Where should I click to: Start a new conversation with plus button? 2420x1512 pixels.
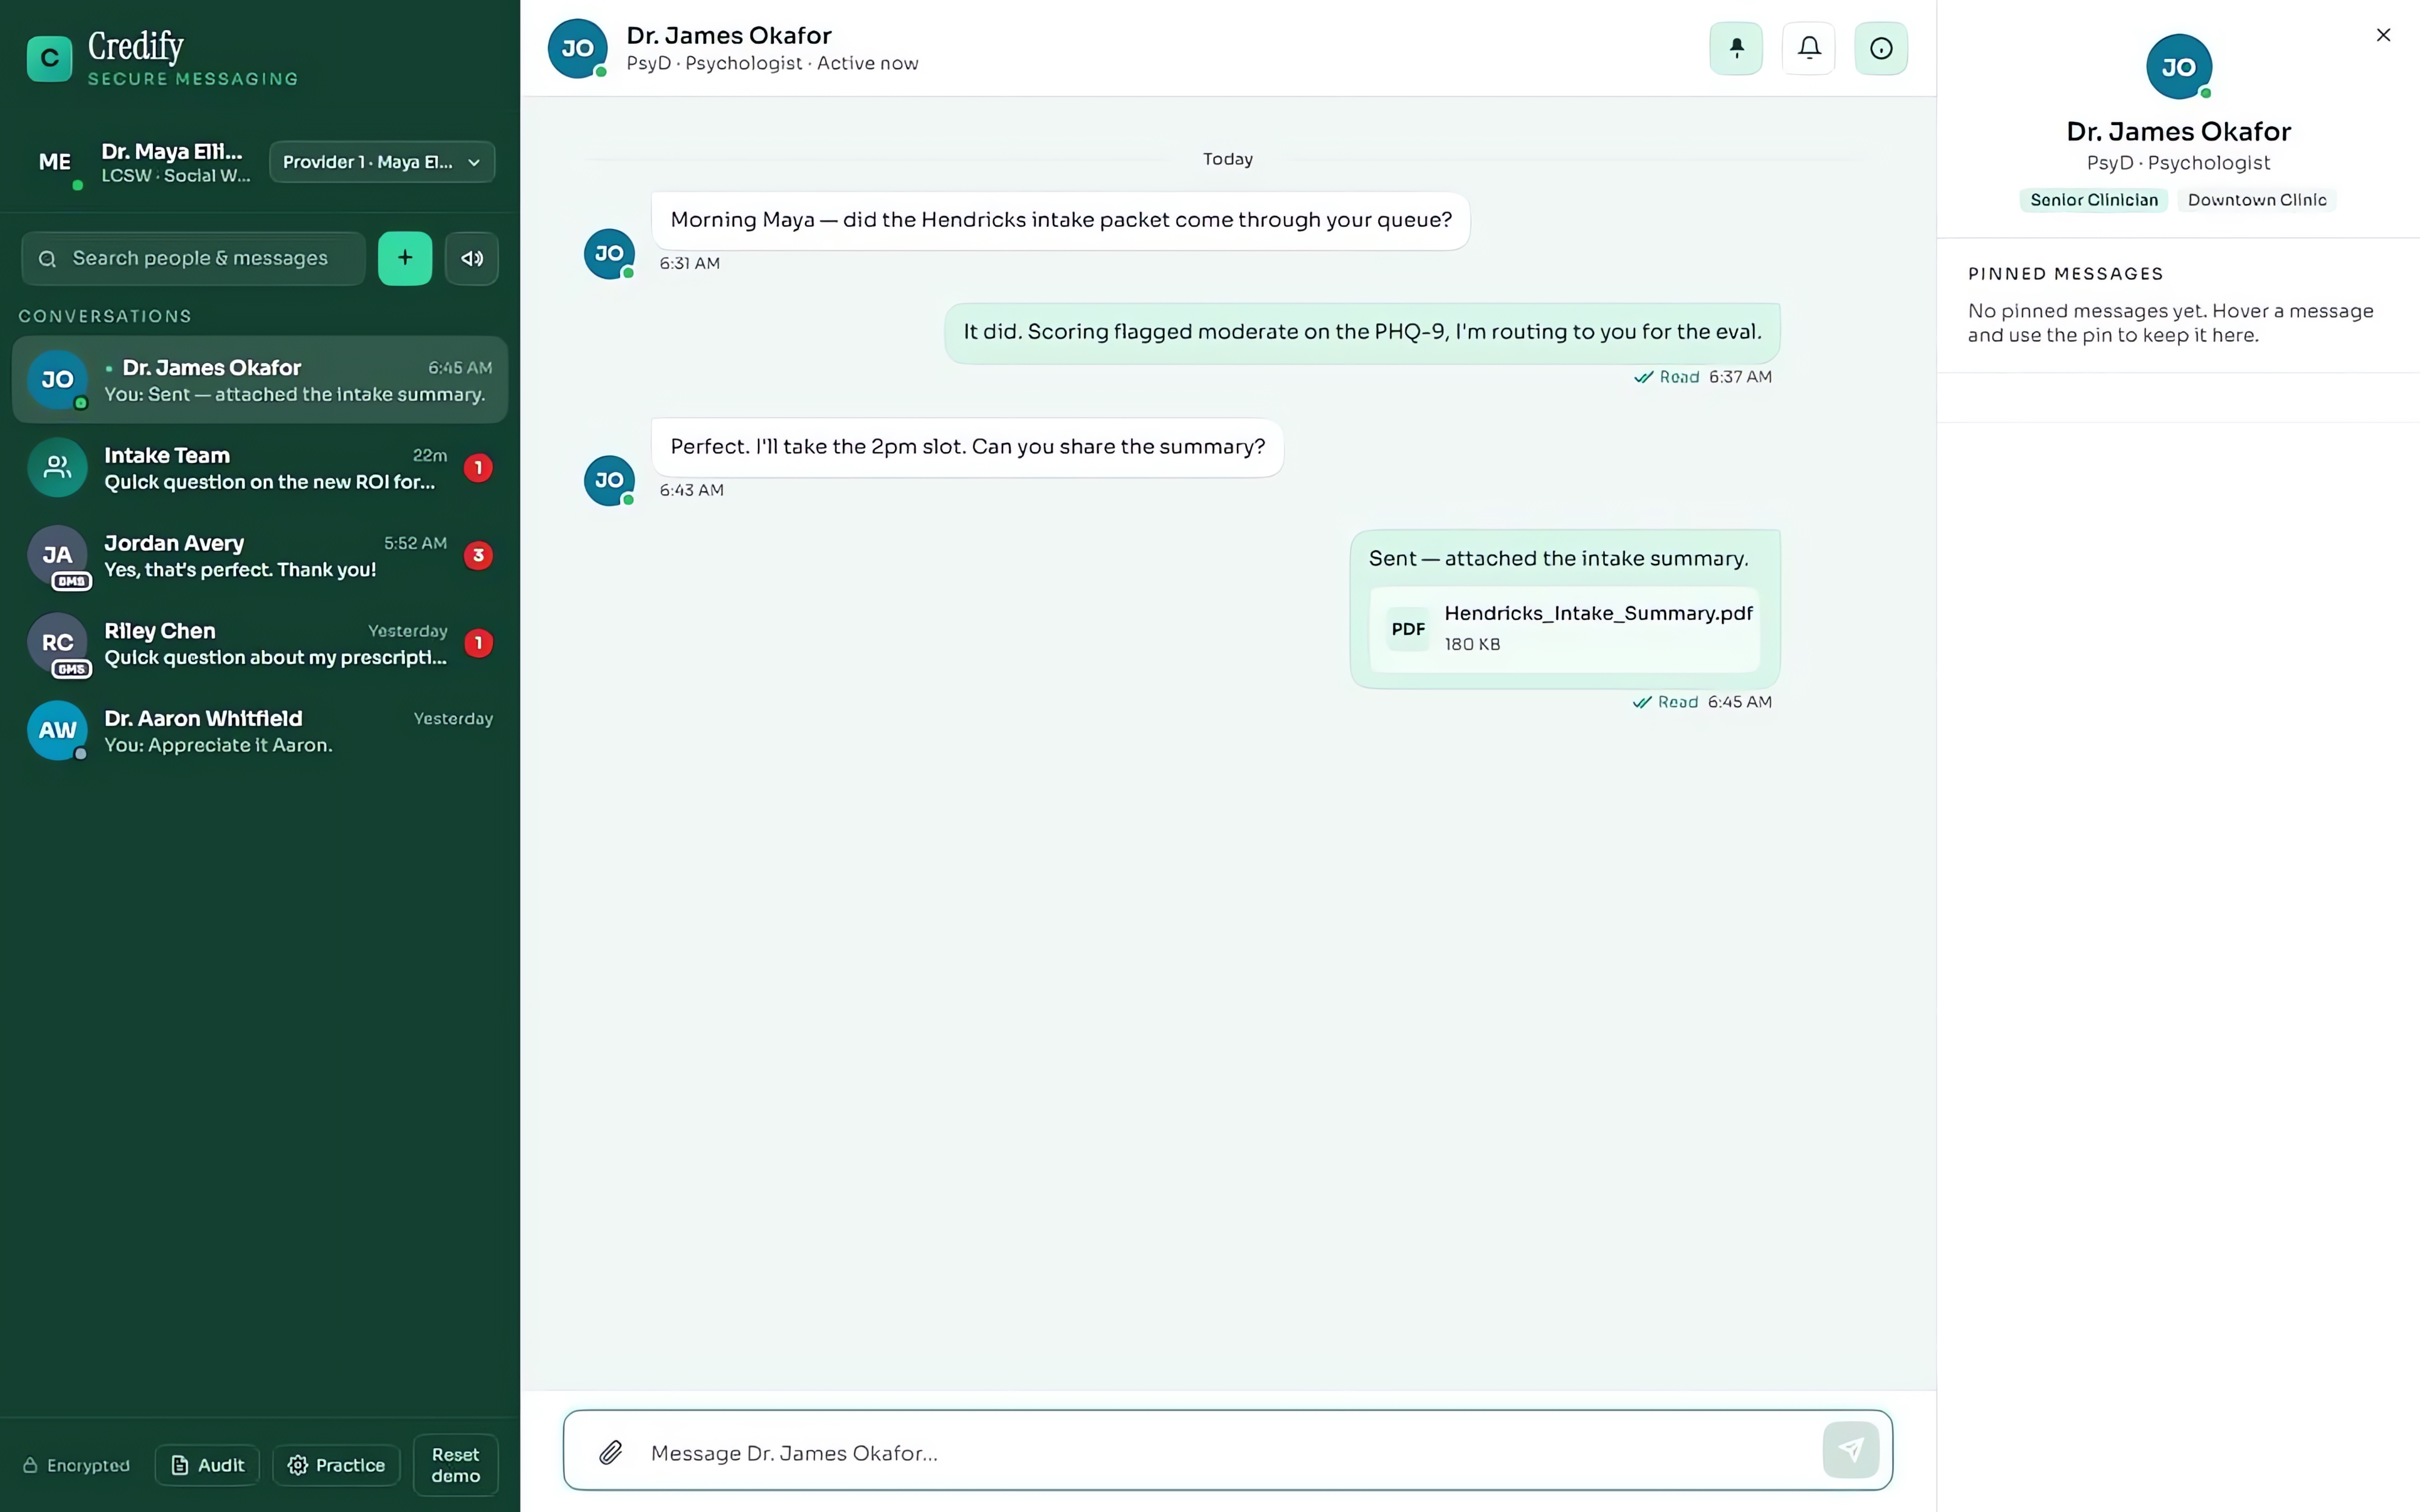pyautogui.click(x=405, y=258)
